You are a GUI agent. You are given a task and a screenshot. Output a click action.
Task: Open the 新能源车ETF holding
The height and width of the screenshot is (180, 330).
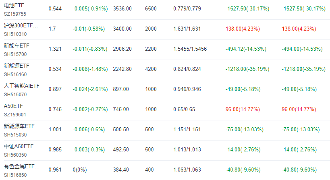[x=19, y=126]
